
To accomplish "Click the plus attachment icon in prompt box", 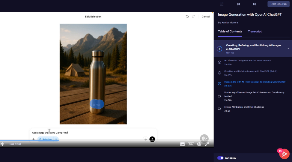I will coord(34,139).
